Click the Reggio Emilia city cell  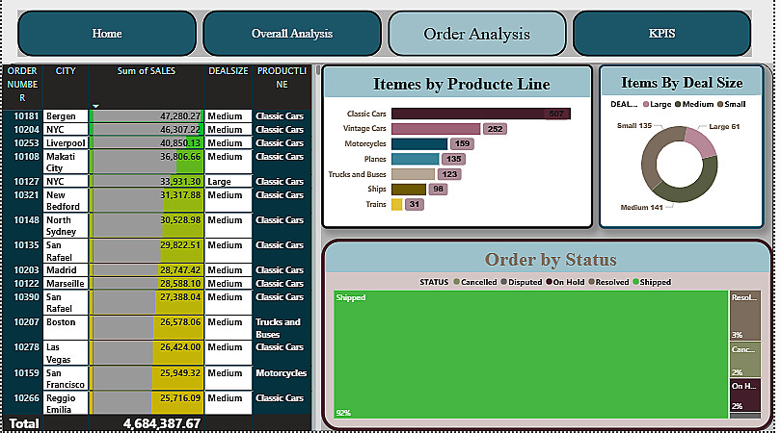click(66, 403)
